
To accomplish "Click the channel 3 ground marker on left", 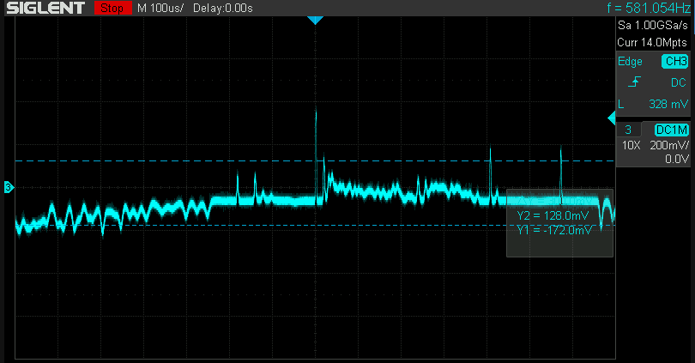I will 9,187.
